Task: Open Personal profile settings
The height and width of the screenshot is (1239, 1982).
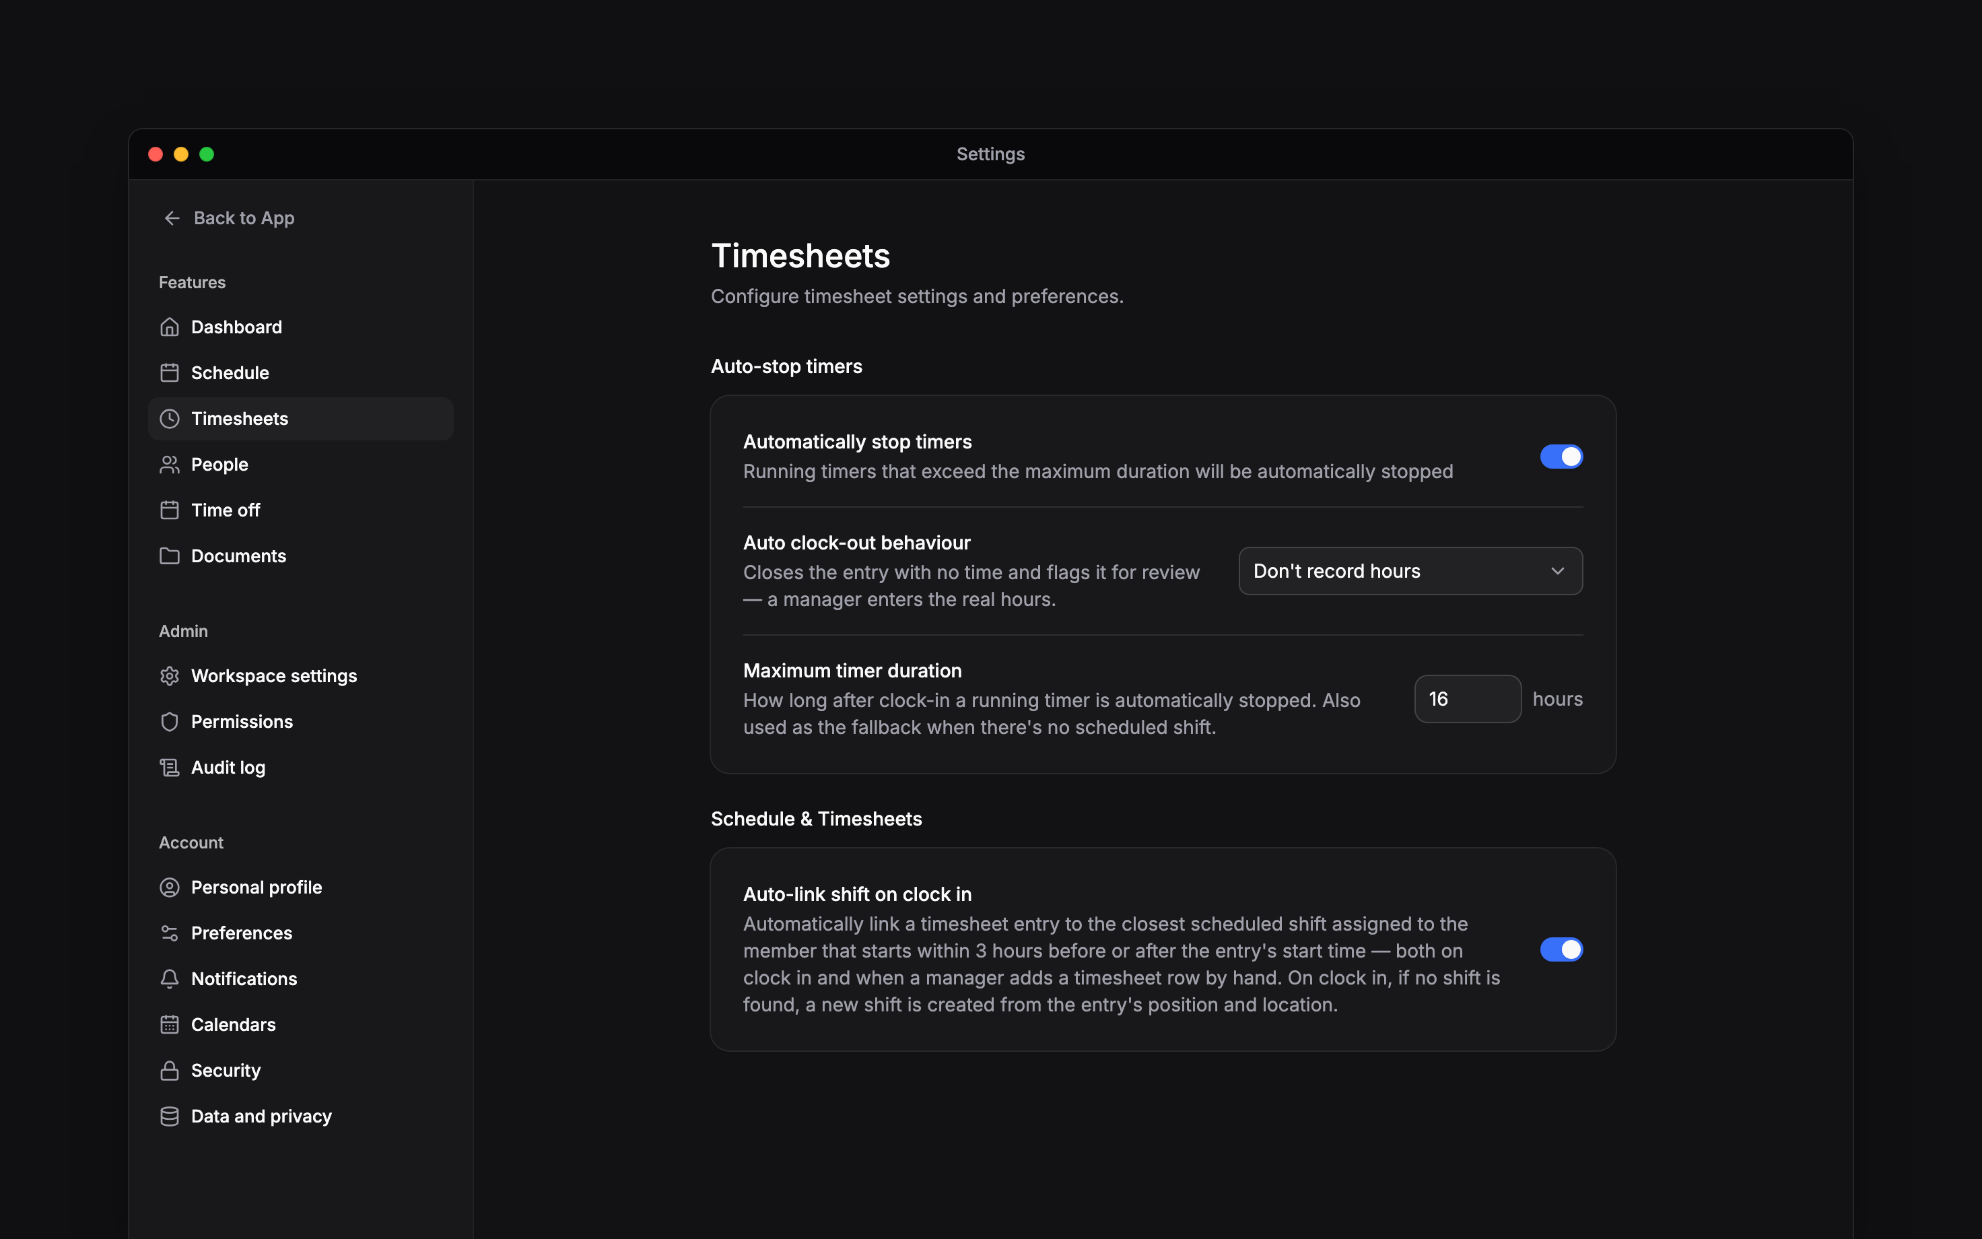Action: [300, 888]
